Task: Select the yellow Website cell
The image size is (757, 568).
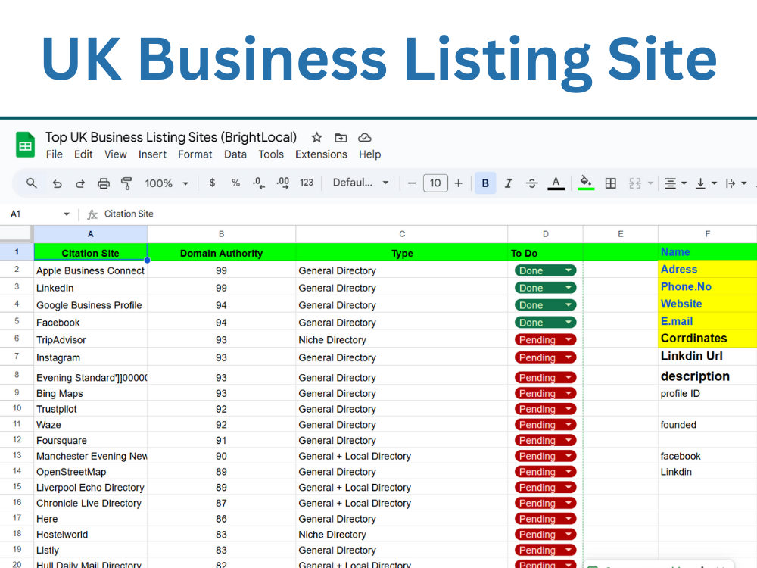Action: [707, 304]
